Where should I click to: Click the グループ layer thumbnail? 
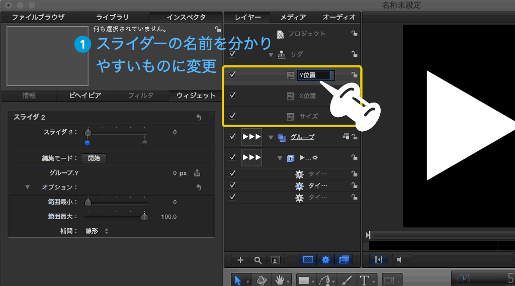(x=251, y=137)
